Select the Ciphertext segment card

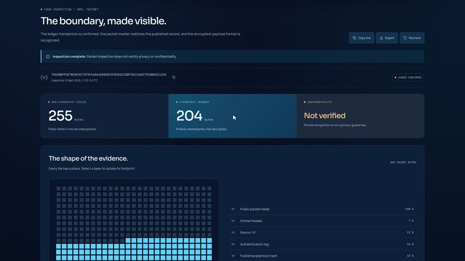[232, 116]
